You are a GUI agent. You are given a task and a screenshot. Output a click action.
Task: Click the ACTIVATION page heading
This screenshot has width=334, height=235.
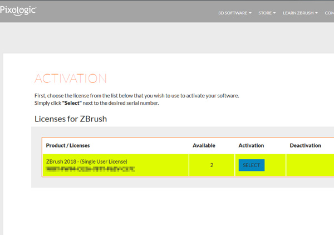tap(71, 79)
